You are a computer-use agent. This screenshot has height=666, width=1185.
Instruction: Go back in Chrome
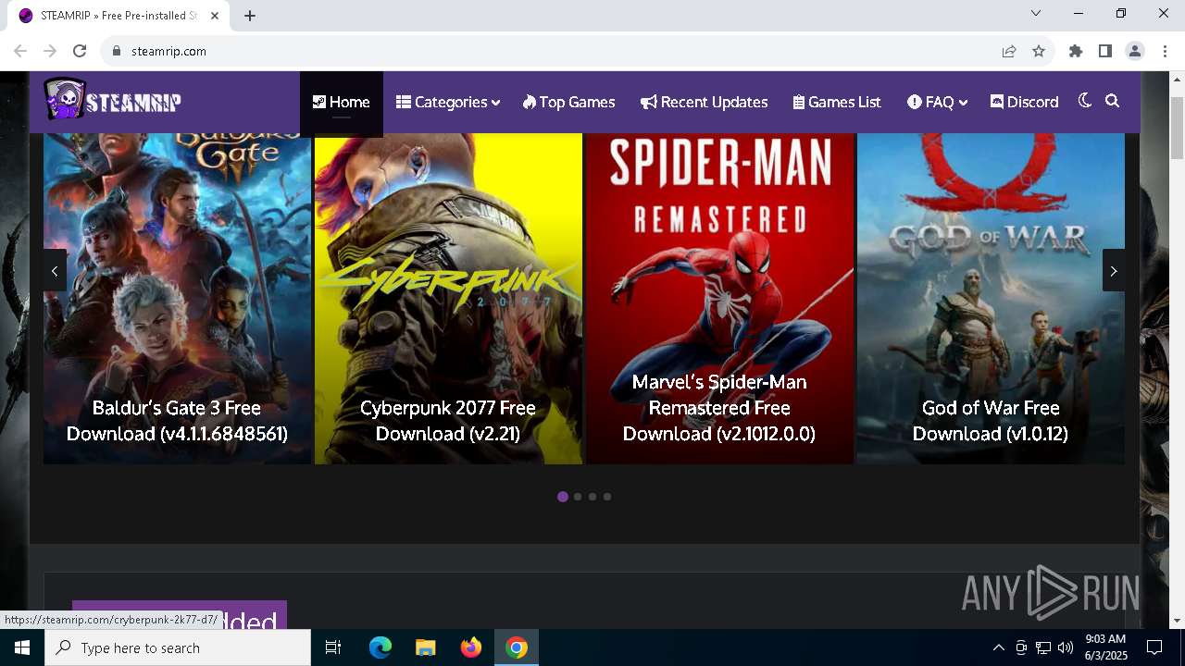click(x=20, y=51)
